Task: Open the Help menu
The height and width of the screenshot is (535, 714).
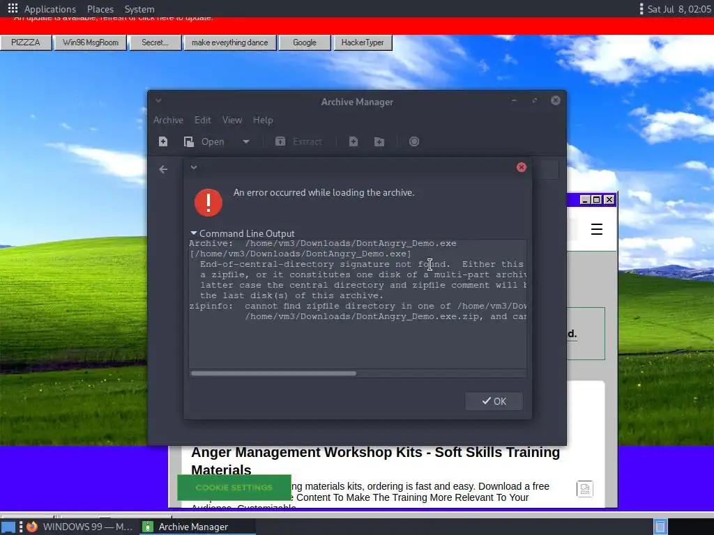Action: click(x=263, y=120)
